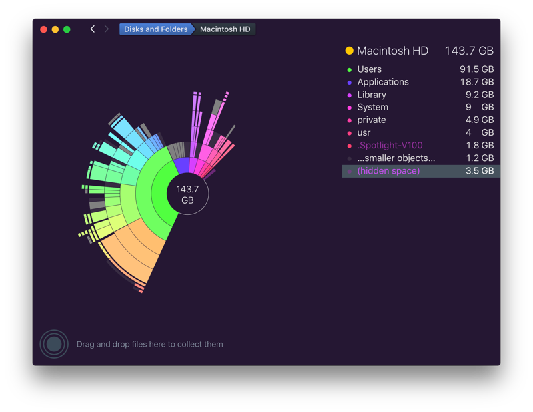
Task: Click the pink dot next to System
Action: (x=348, y=107)
